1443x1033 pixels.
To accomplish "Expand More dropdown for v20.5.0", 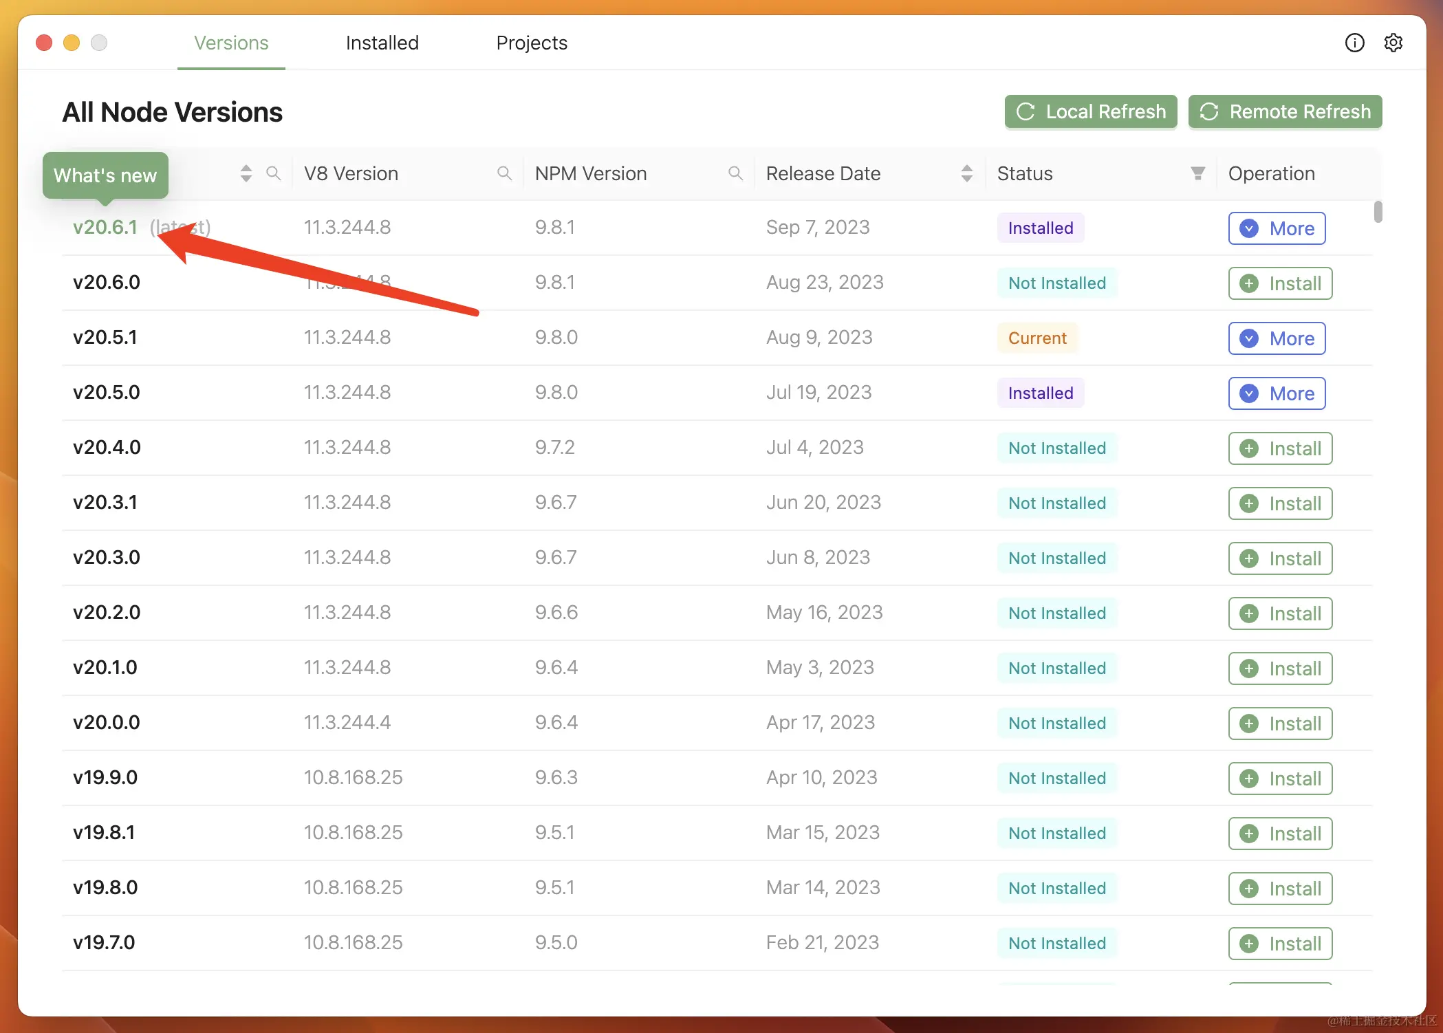I will [1277, 393].
